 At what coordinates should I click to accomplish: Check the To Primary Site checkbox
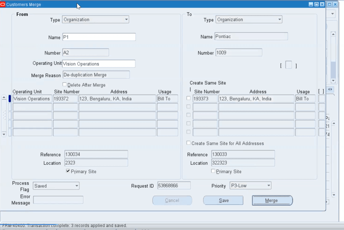213,171
